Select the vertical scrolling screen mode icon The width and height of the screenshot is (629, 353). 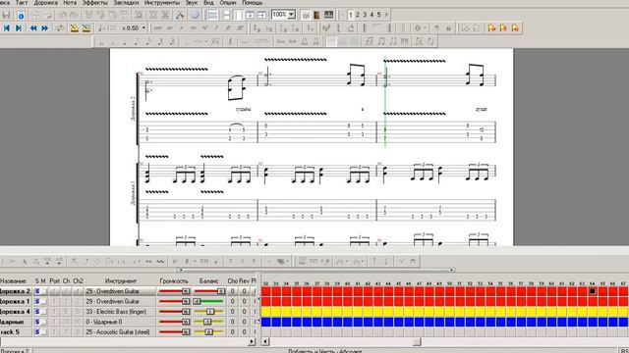[x=250, y=16]
